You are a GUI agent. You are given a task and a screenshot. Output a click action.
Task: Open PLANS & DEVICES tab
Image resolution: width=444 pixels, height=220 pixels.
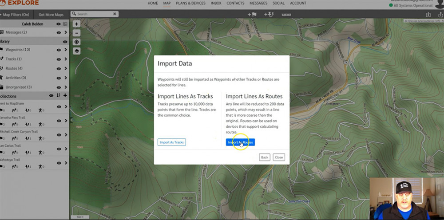[190, 3]
